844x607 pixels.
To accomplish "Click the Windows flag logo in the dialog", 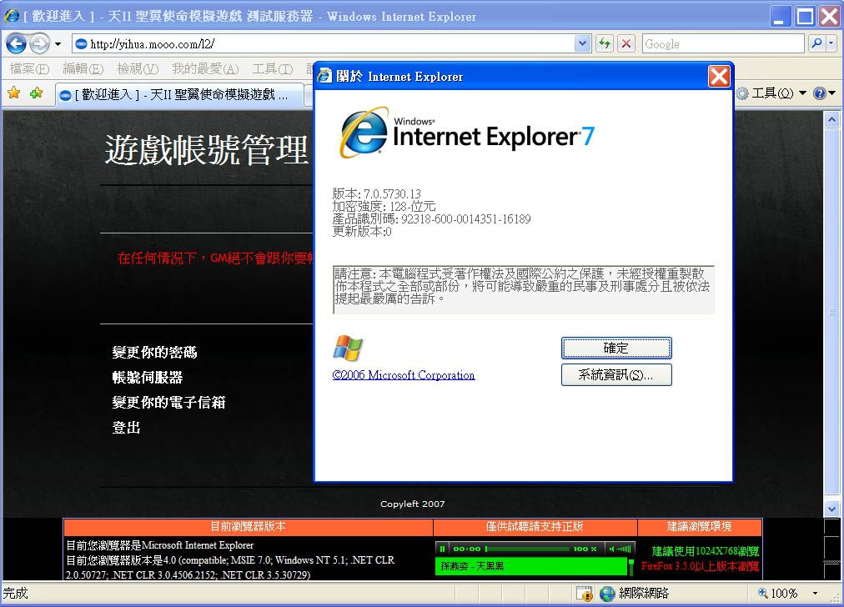I will [348, 348].
